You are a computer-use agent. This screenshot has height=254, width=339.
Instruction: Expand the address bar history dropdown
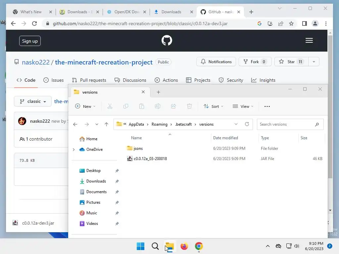(236, 124)
